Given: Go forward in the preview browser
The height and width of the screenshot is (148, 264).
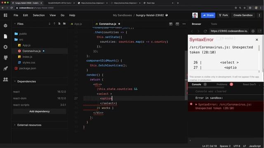Looking at the screenshot, I should 198,31.
